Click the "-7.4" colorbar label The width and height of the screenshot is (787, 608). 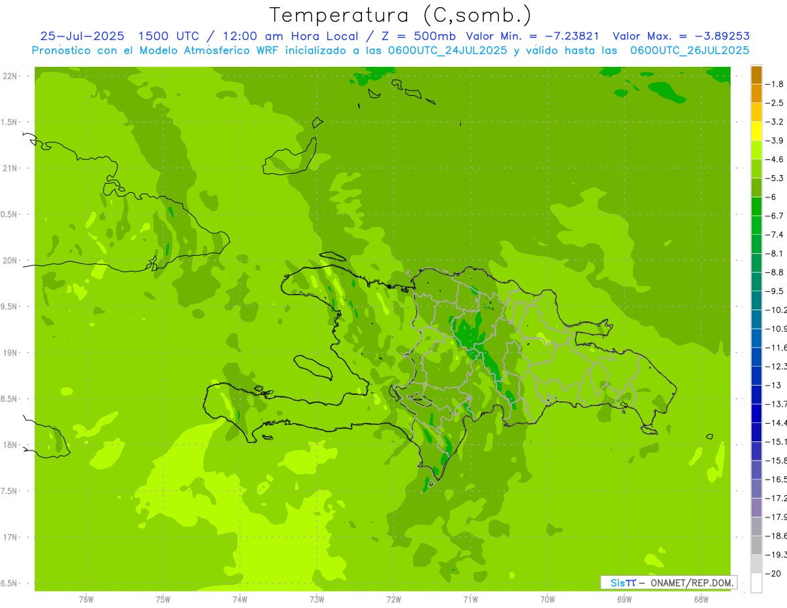(x=776, y=235)
